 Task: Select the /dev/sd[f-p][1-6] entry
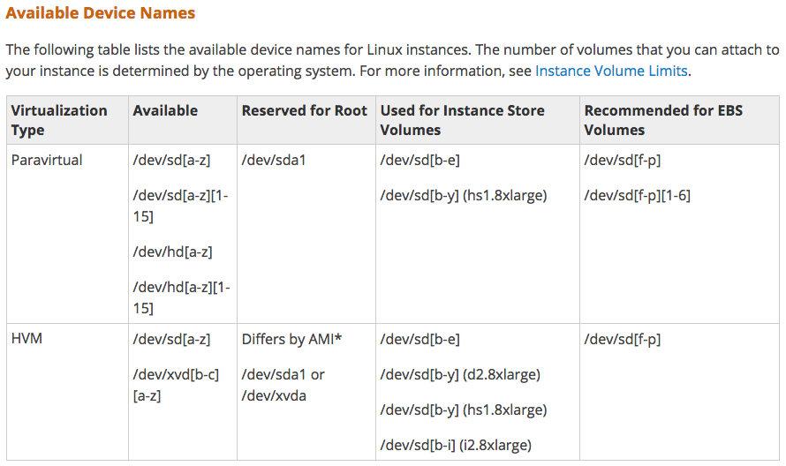point(637,195)
